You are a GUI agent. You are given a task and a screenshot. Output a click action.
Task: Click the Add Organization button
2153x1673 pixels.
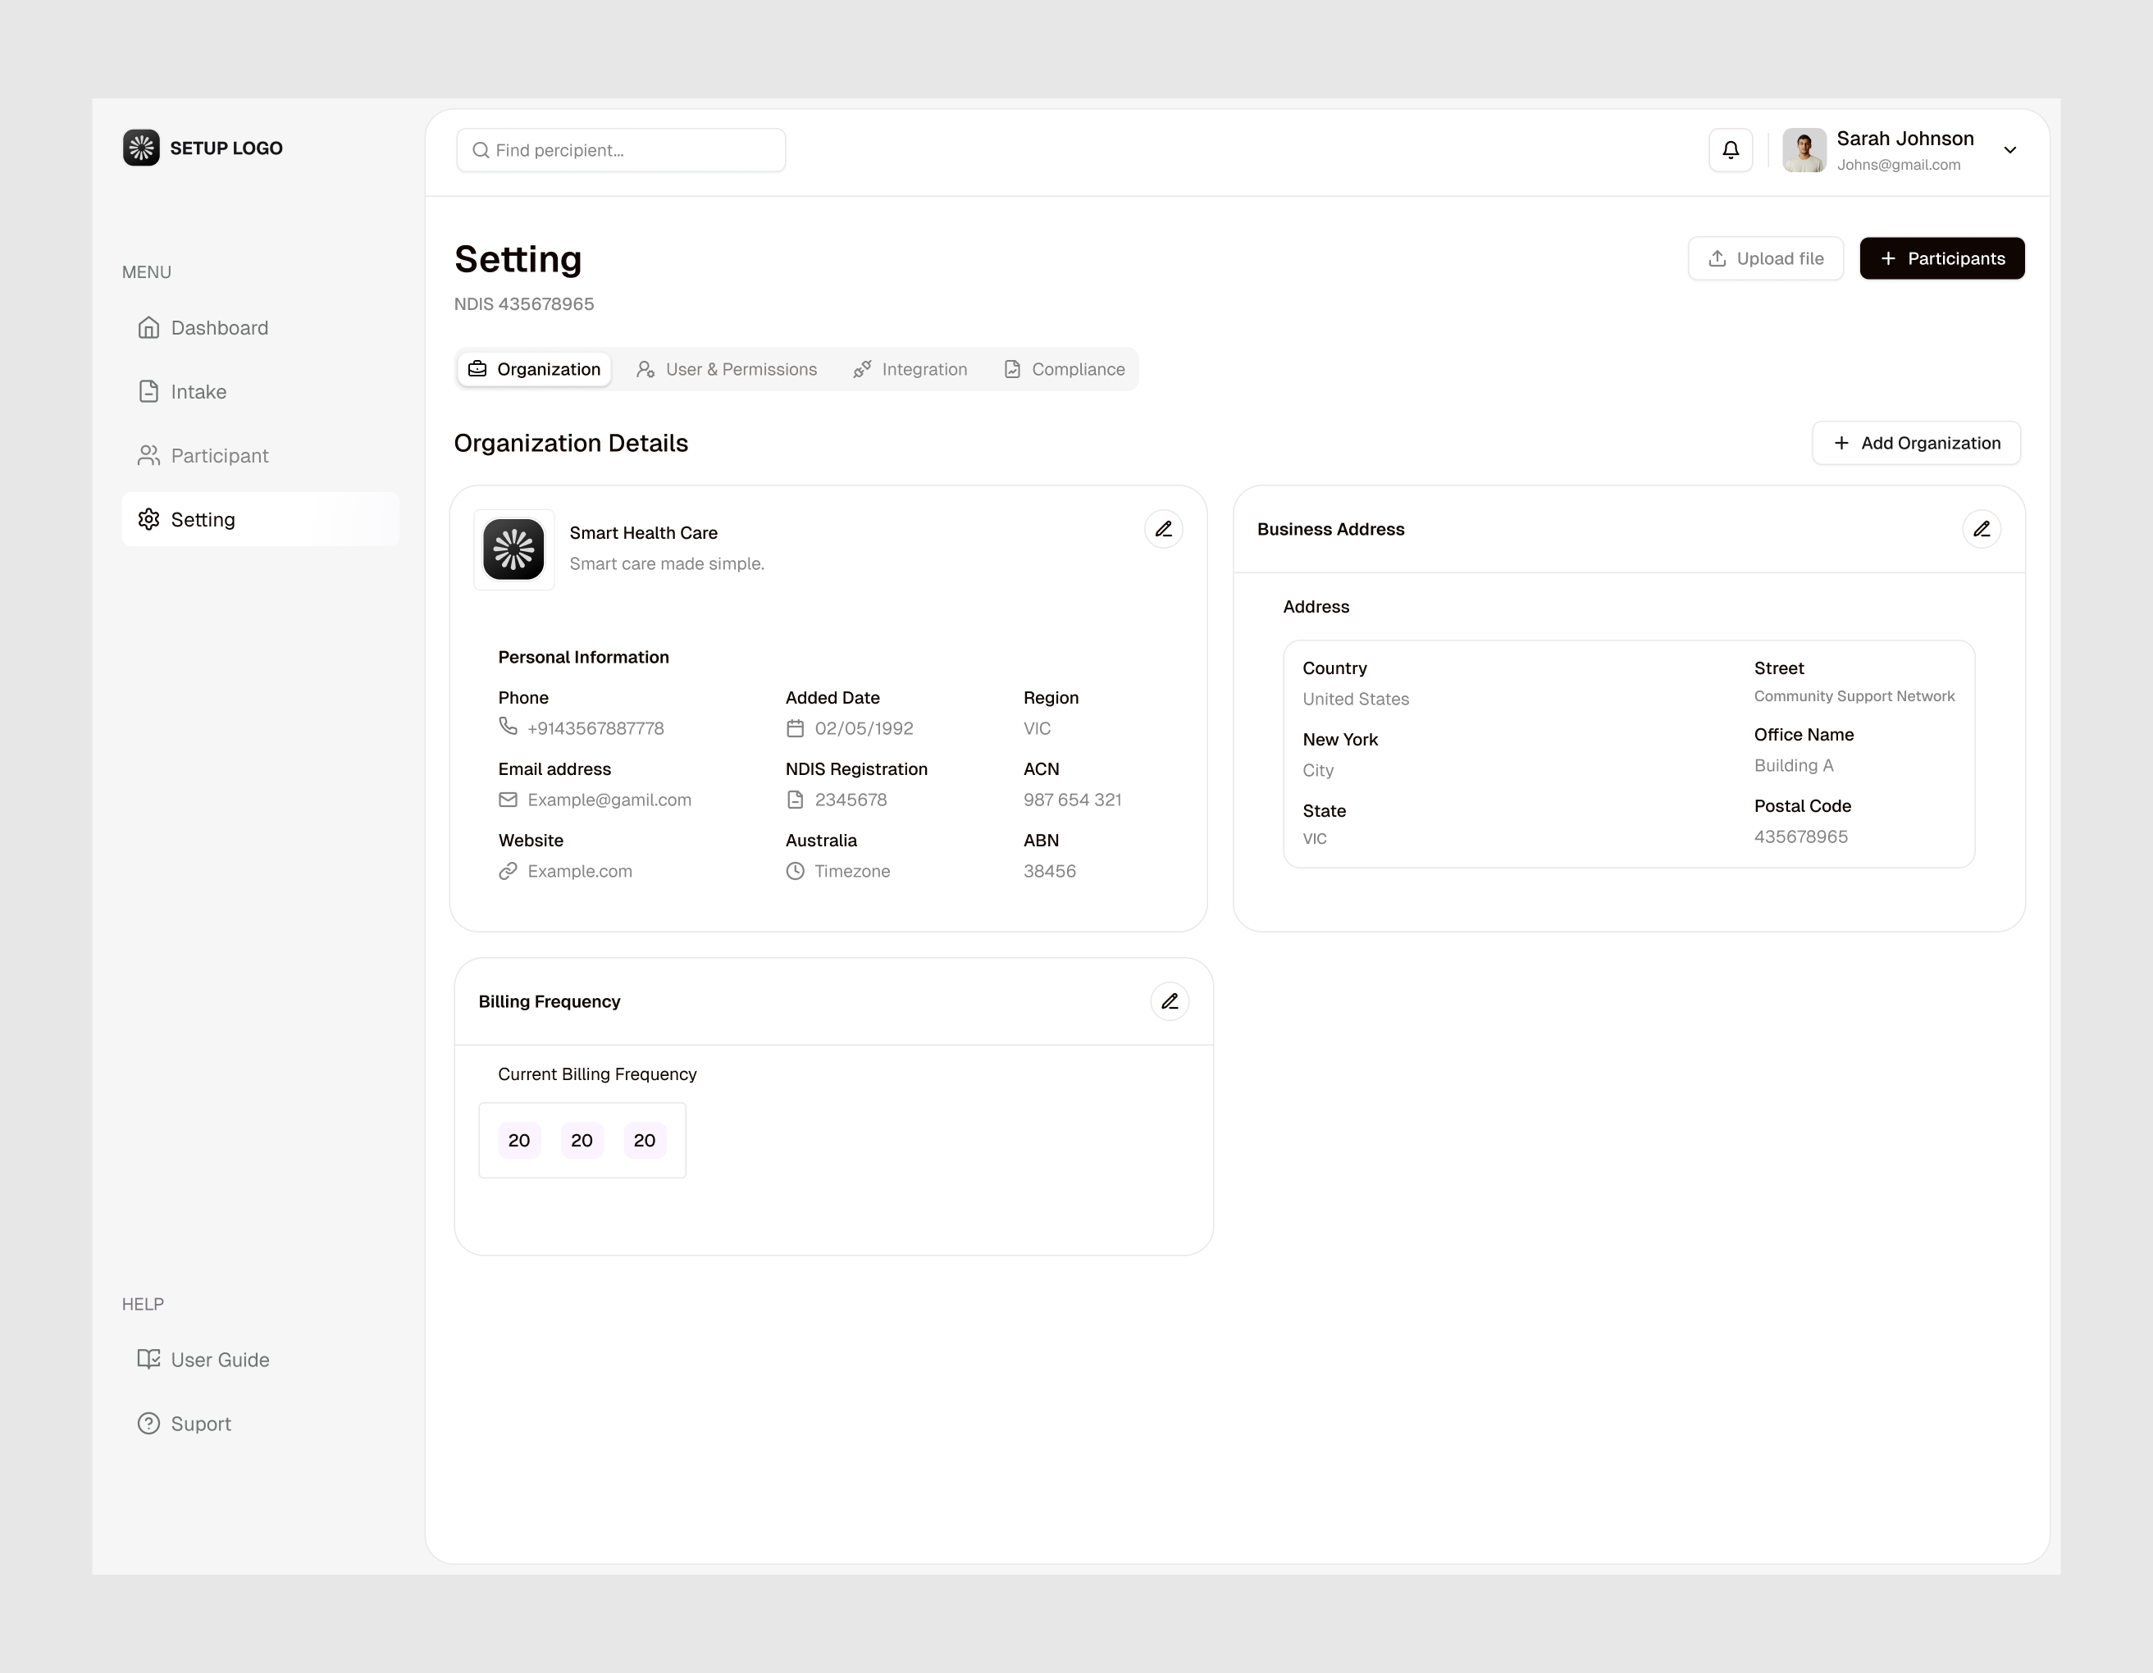click(x=1915, y=443)
